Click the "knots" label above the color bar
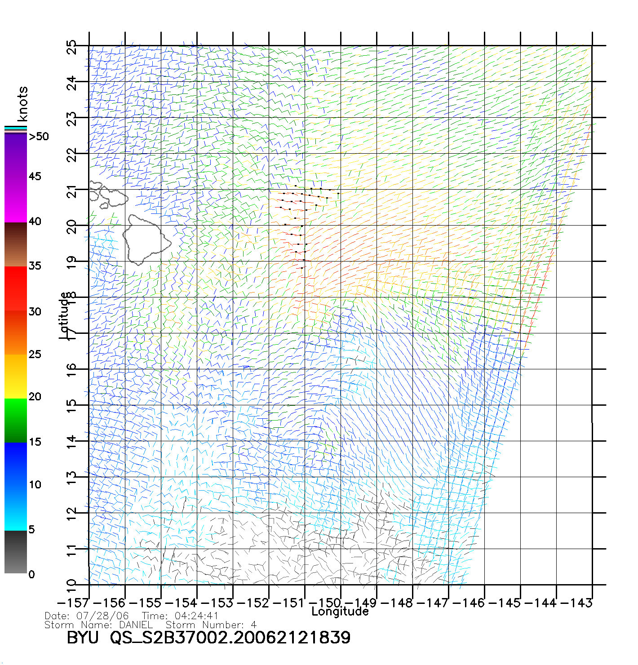 tap(22, 104)
